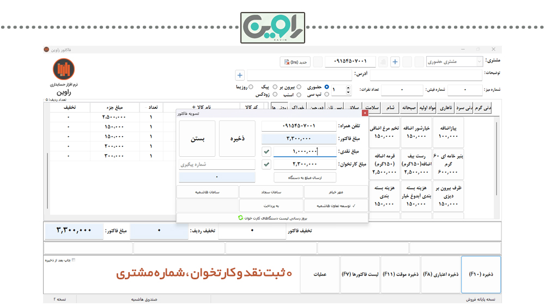Click the green checkmark beside the cash amount field

point(267,151)
